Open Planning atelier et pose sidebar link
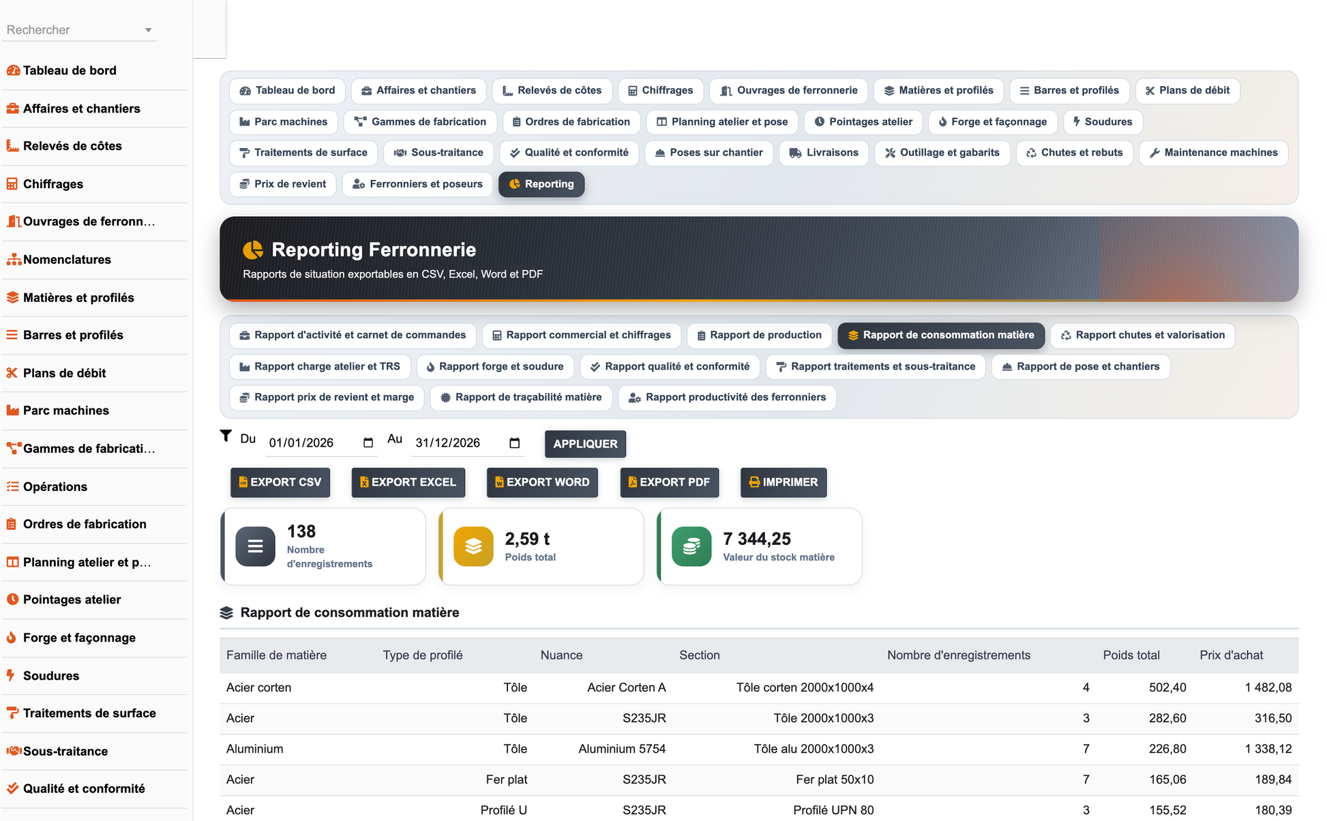1327x821 pixels. pyautogui.click(x=95, y=562)
